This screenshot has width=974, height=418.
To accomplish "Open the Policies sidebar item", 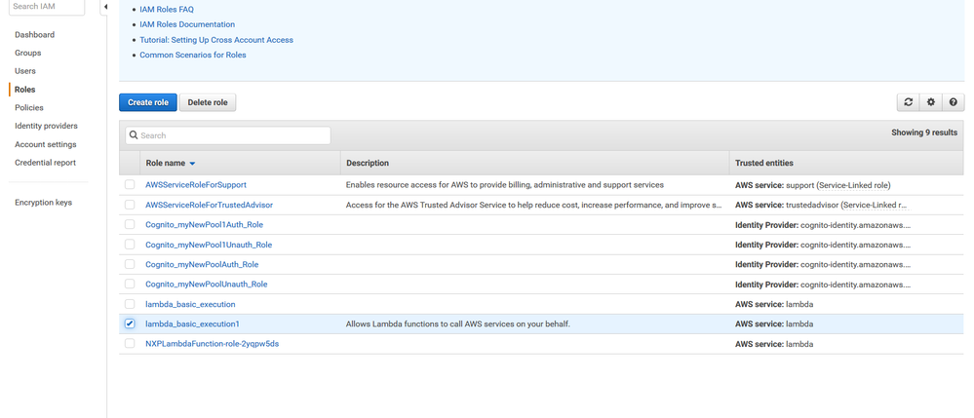I will (x=29, y=108).
